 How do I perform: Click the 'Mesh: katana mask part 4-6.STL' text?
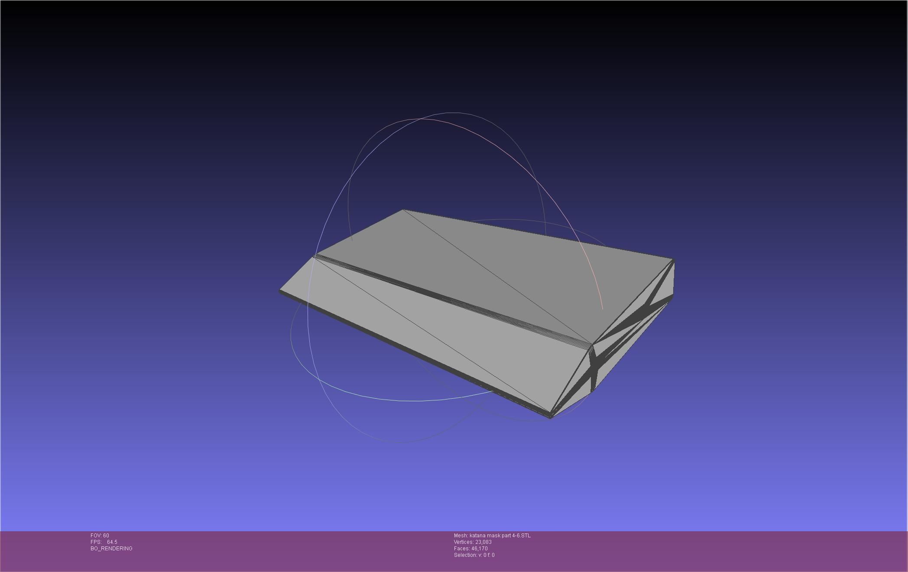[492, 536]
